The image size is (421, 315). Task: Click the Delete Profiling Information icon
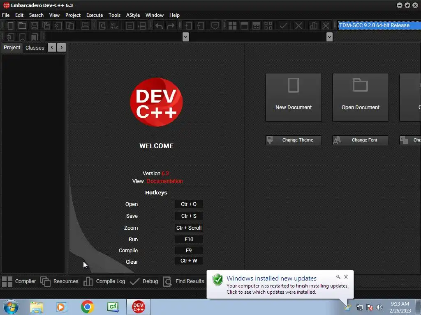coord(326,26)
